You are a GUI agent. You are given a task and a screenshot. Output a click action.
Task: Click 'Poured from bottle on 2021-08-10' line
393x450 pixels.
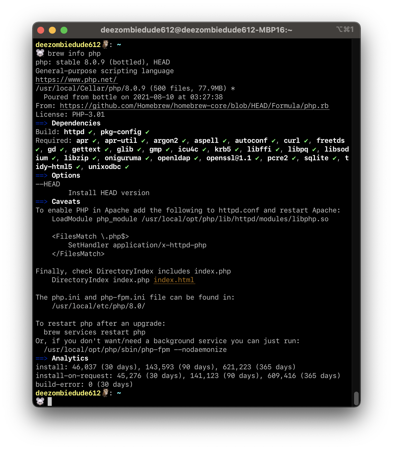[133, 97]
